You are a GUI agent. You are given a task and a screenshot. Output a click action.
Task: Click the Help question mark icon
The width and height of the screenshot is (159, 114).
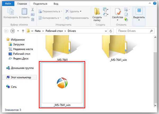(155, 3)
